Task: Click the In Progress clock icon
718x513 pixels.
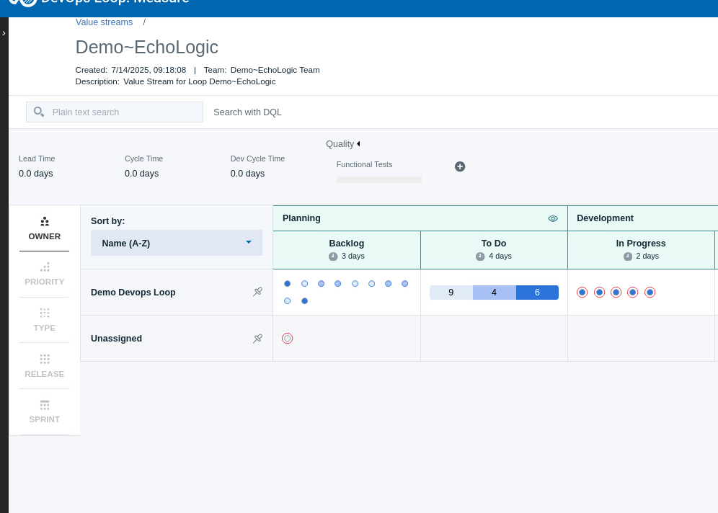Action: [628, 256]
